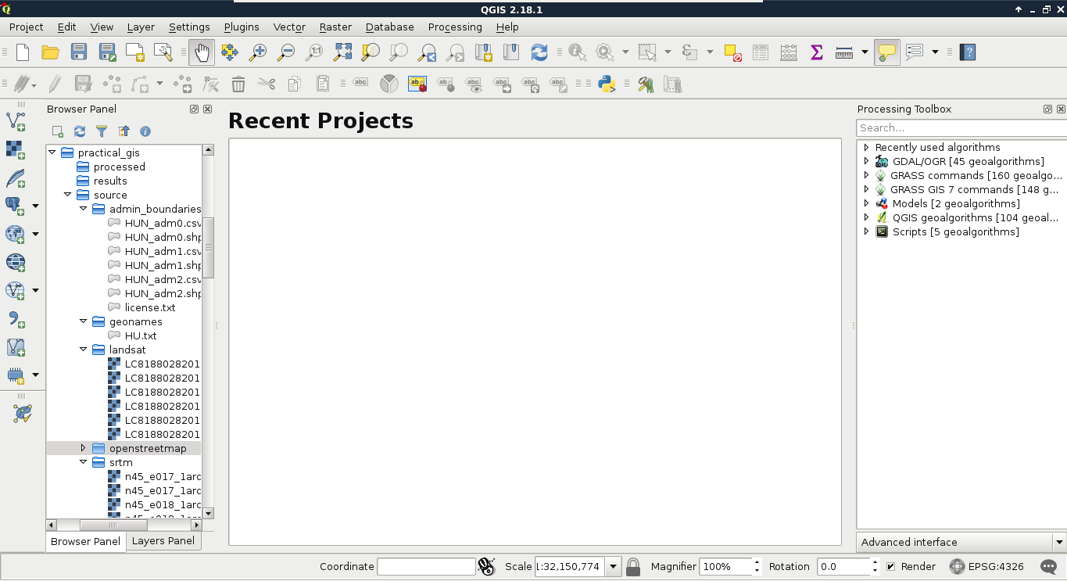Open the Processing menu

[454, 27]
